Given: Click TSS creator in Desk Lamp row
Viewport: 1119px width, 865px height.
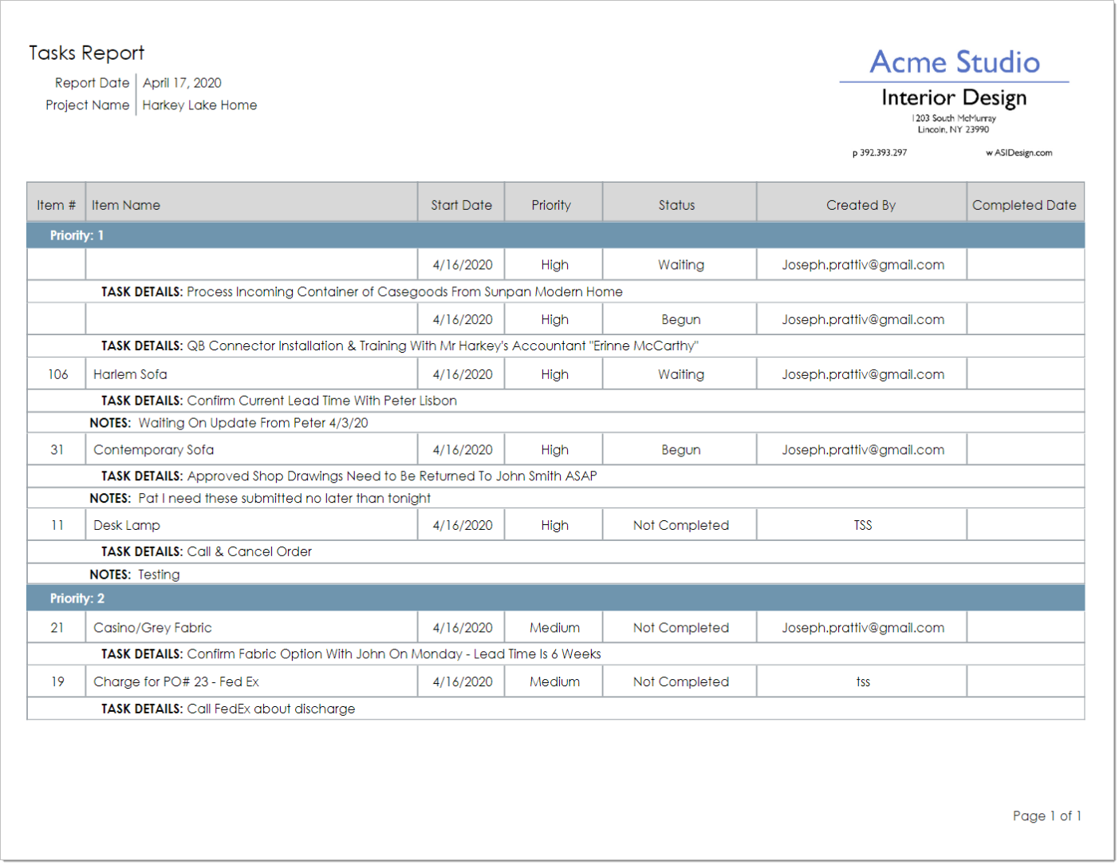Looking at the screenshot, I should pyautogui.click(x=862, y=526).
